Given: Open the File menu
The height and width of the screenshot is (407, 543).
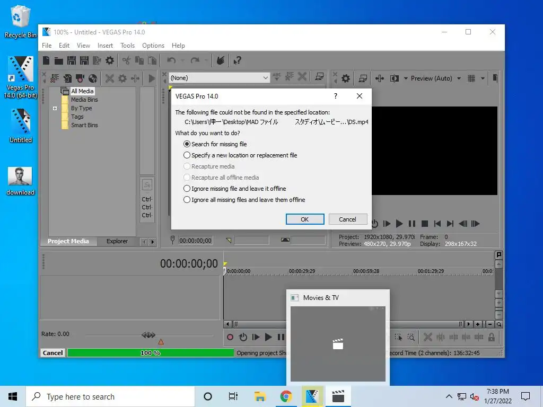Looking at the screenshot, I should pos(47,46).
